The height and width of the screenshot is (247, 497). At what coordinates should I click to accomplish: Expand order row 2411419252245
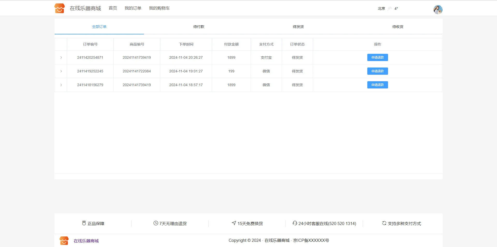61,71
